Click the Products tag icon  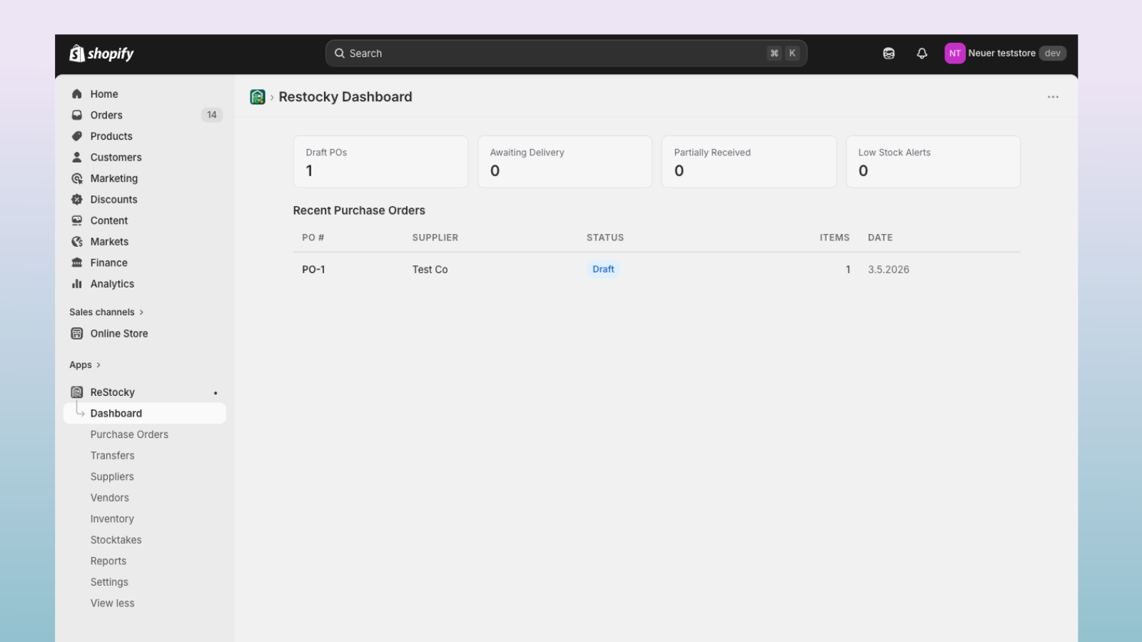[x=77, y=136]
